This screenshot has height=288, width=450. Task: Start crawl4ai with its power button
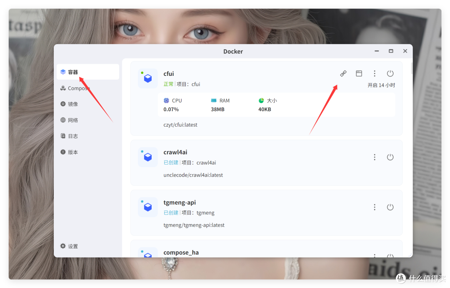tap(390, 157)
